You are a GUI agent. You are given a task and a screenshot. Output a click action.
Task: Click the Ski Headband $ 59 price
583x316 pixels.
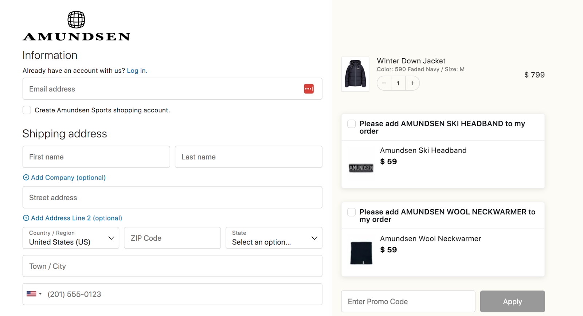point(388,161)
